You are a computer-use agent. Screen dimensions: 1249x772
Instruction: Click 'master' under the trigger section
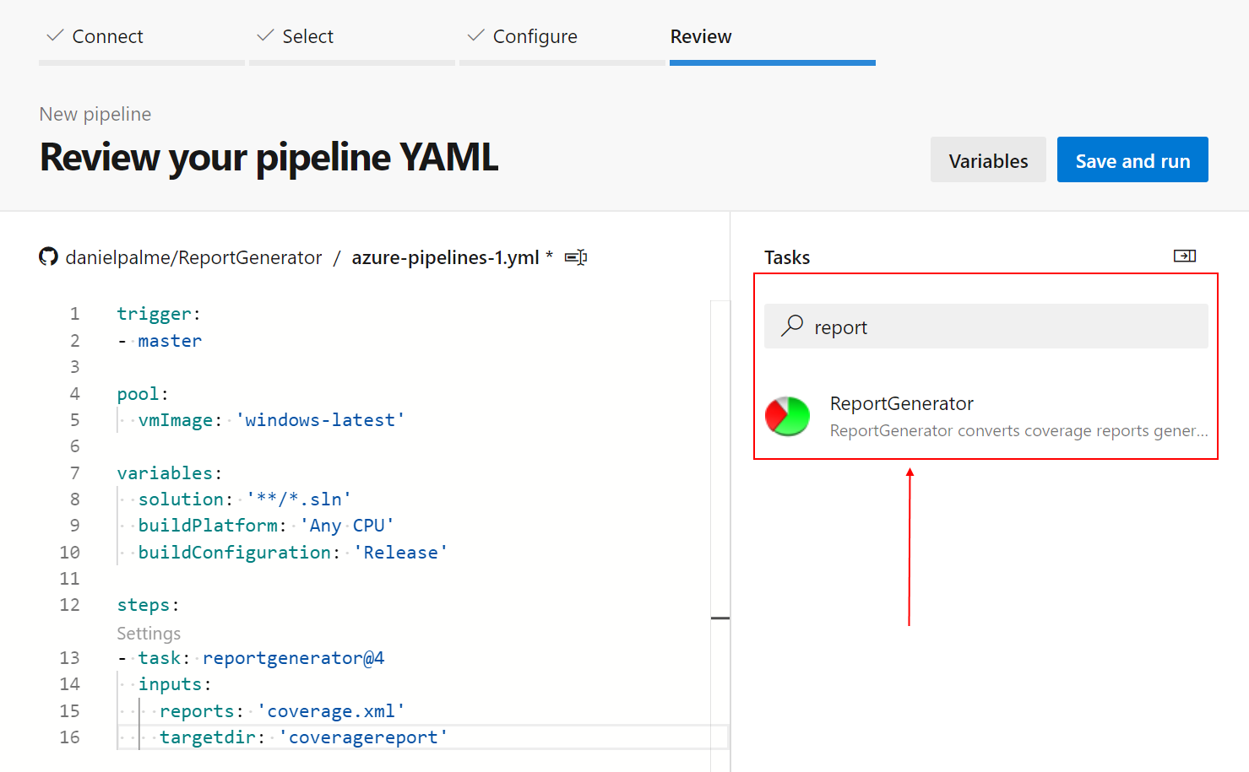coord(169,340)
